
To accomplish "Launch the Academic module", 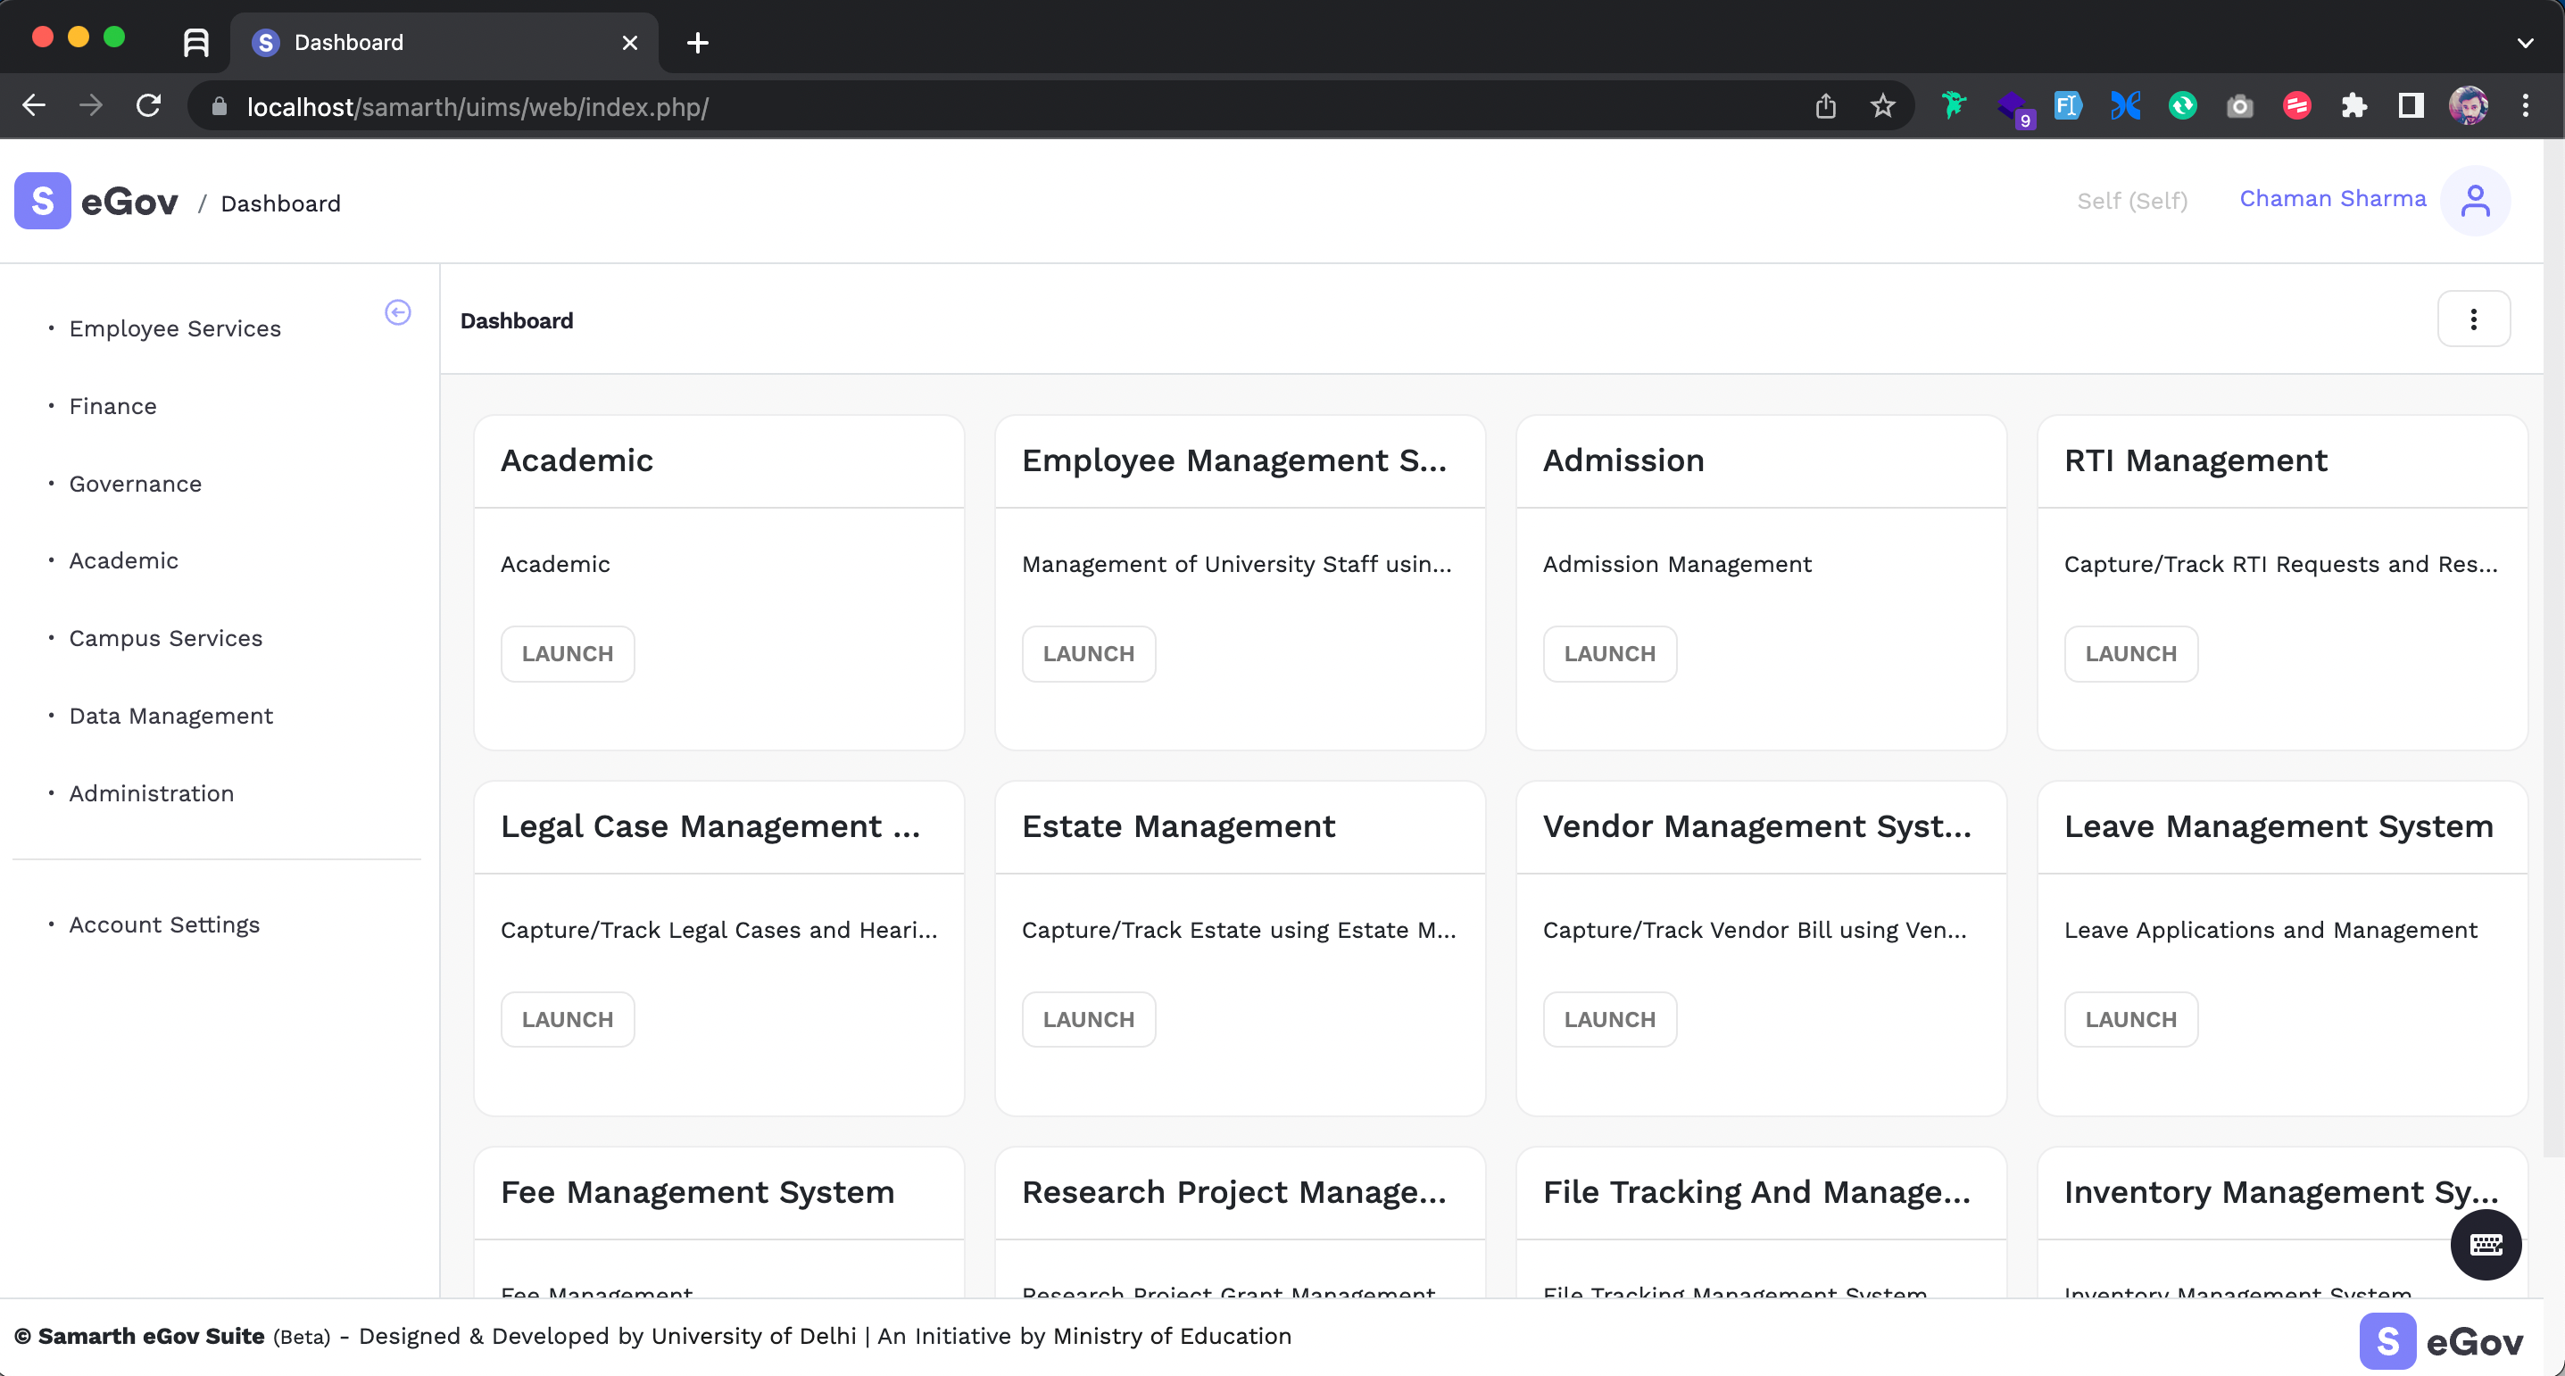I will pos(568,654).
